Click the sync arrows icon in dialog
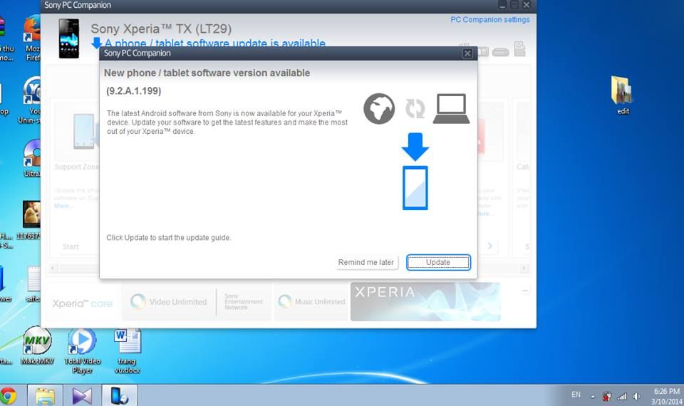684x406 pixels. [x=415, y=108]
